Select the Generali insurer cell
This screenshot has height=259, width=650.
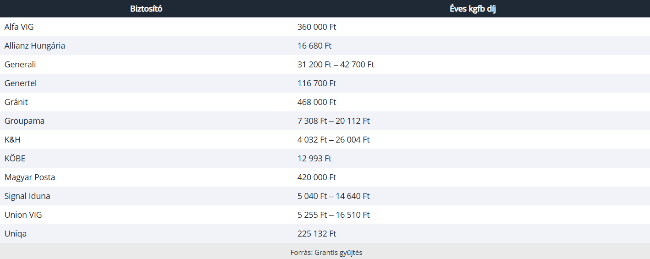(x=20, y=65)
